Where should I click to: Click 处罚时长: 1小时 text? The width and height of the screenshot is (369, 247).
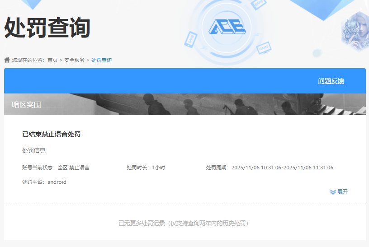[x=146, y=168]
